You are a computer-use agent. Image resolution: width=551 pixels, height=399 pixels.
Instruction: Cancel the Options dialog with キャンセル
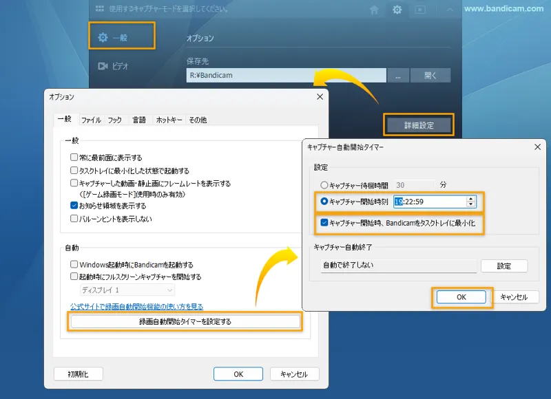point(294,374)
